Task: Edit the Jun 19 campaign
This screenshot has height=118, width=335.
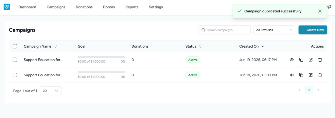Action: [x=311, y=60]
